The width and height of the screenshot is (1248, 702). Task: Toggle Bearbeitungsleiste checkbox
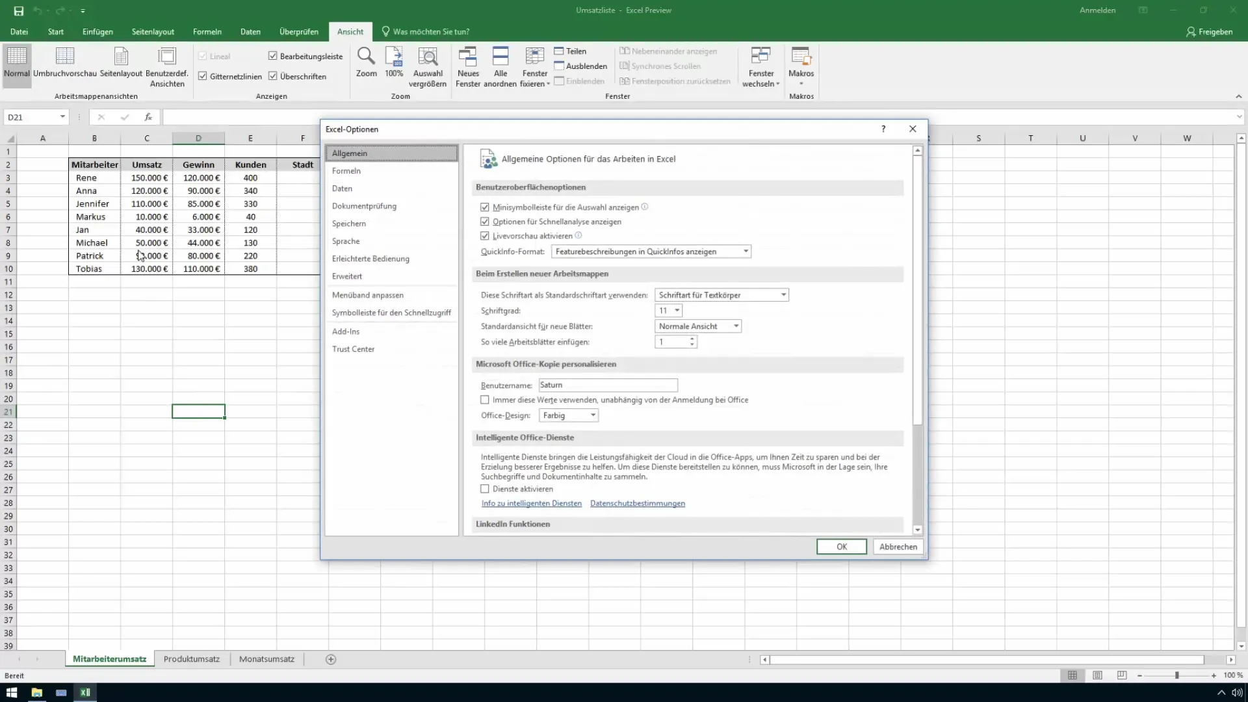pyautogui.click(x=273, y=57)
